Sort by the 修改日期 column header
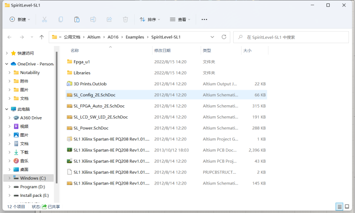Image resolution: width=355 pixels, height=213 pixels. [162, 50]
